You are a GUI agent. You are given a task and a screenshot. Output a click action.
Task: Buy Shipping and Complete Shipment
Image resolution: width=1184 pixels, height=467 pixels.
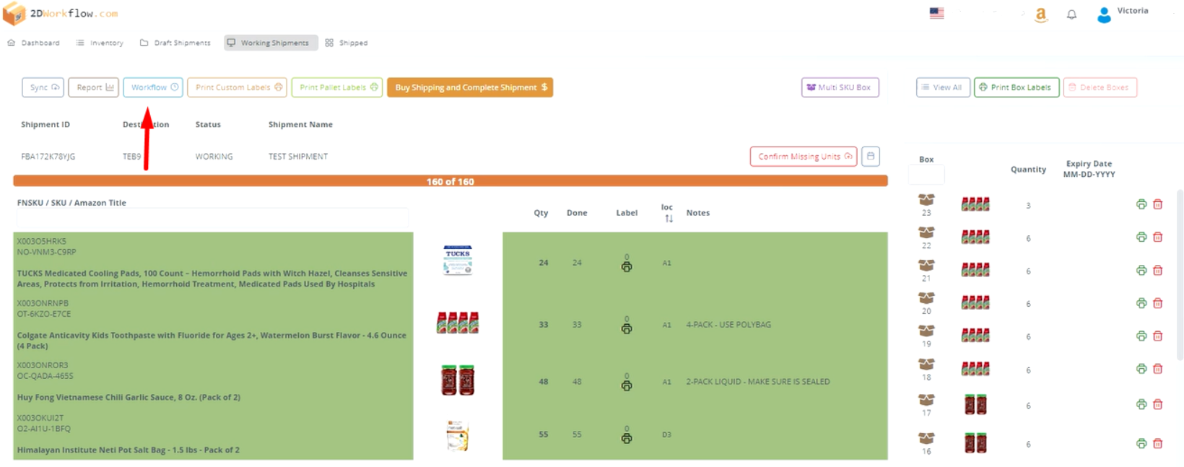coord(470,87)
